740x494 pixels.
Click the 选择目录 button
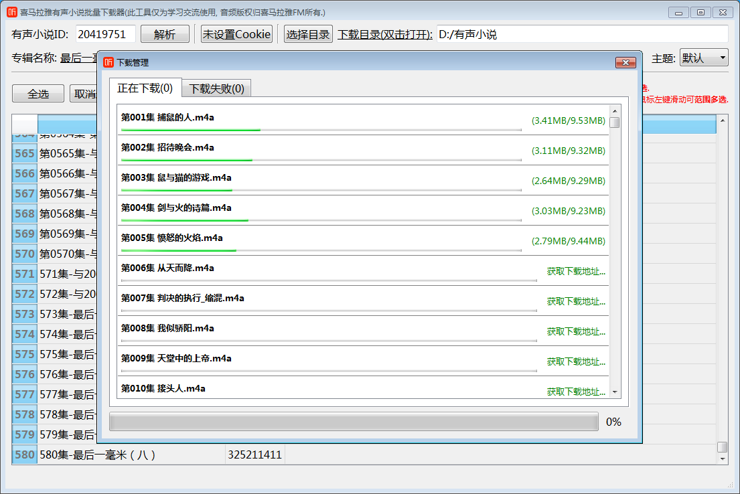pyautogui.click(x=308, y=34)
